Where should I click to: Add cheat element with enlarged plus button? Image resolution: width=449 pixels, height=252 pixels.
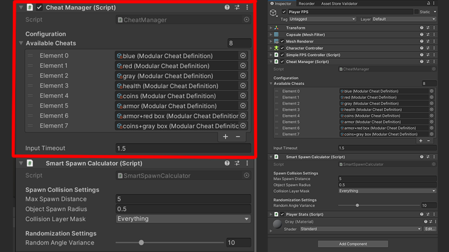click(226, 137)
